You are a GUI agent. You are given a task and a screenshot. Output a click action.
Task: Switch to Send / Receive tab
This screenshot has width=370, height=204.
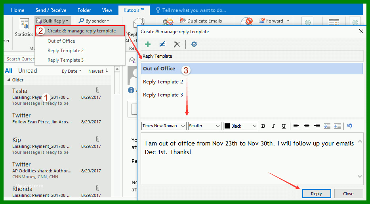51,10
